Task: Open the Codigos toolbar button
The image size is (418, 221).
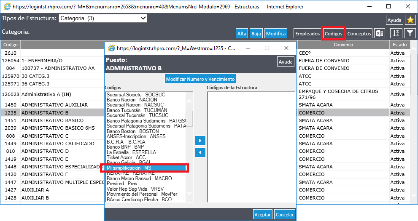Action: pos(333,34)
